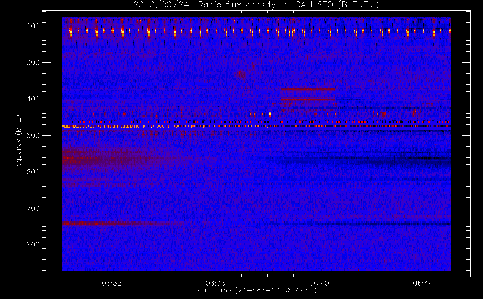Click the 'Frequency (MHz)' axis label
The image size is (483, 299).
tap(19, 144)
